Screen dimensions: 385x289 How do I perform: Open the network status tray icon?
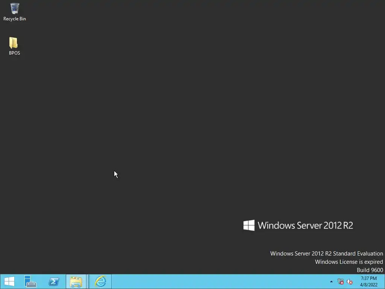[341, 281]
